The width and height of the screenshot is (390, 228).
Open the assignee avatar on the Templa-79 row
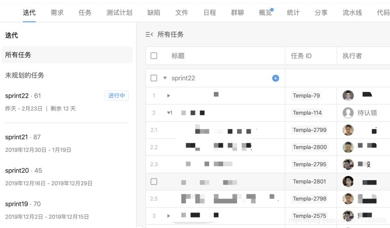coord(348,96)
